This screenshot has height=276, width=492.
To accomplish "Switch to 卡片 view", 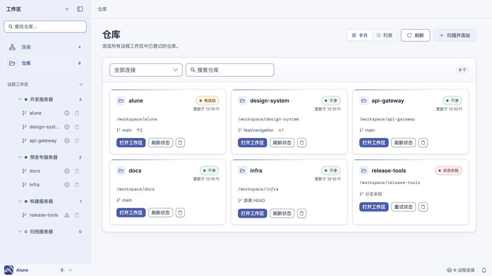I will [359, 35].
